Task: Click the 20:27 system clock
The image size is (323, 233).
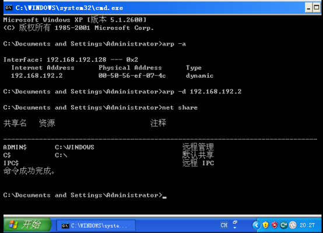Action: coord(307,225)
